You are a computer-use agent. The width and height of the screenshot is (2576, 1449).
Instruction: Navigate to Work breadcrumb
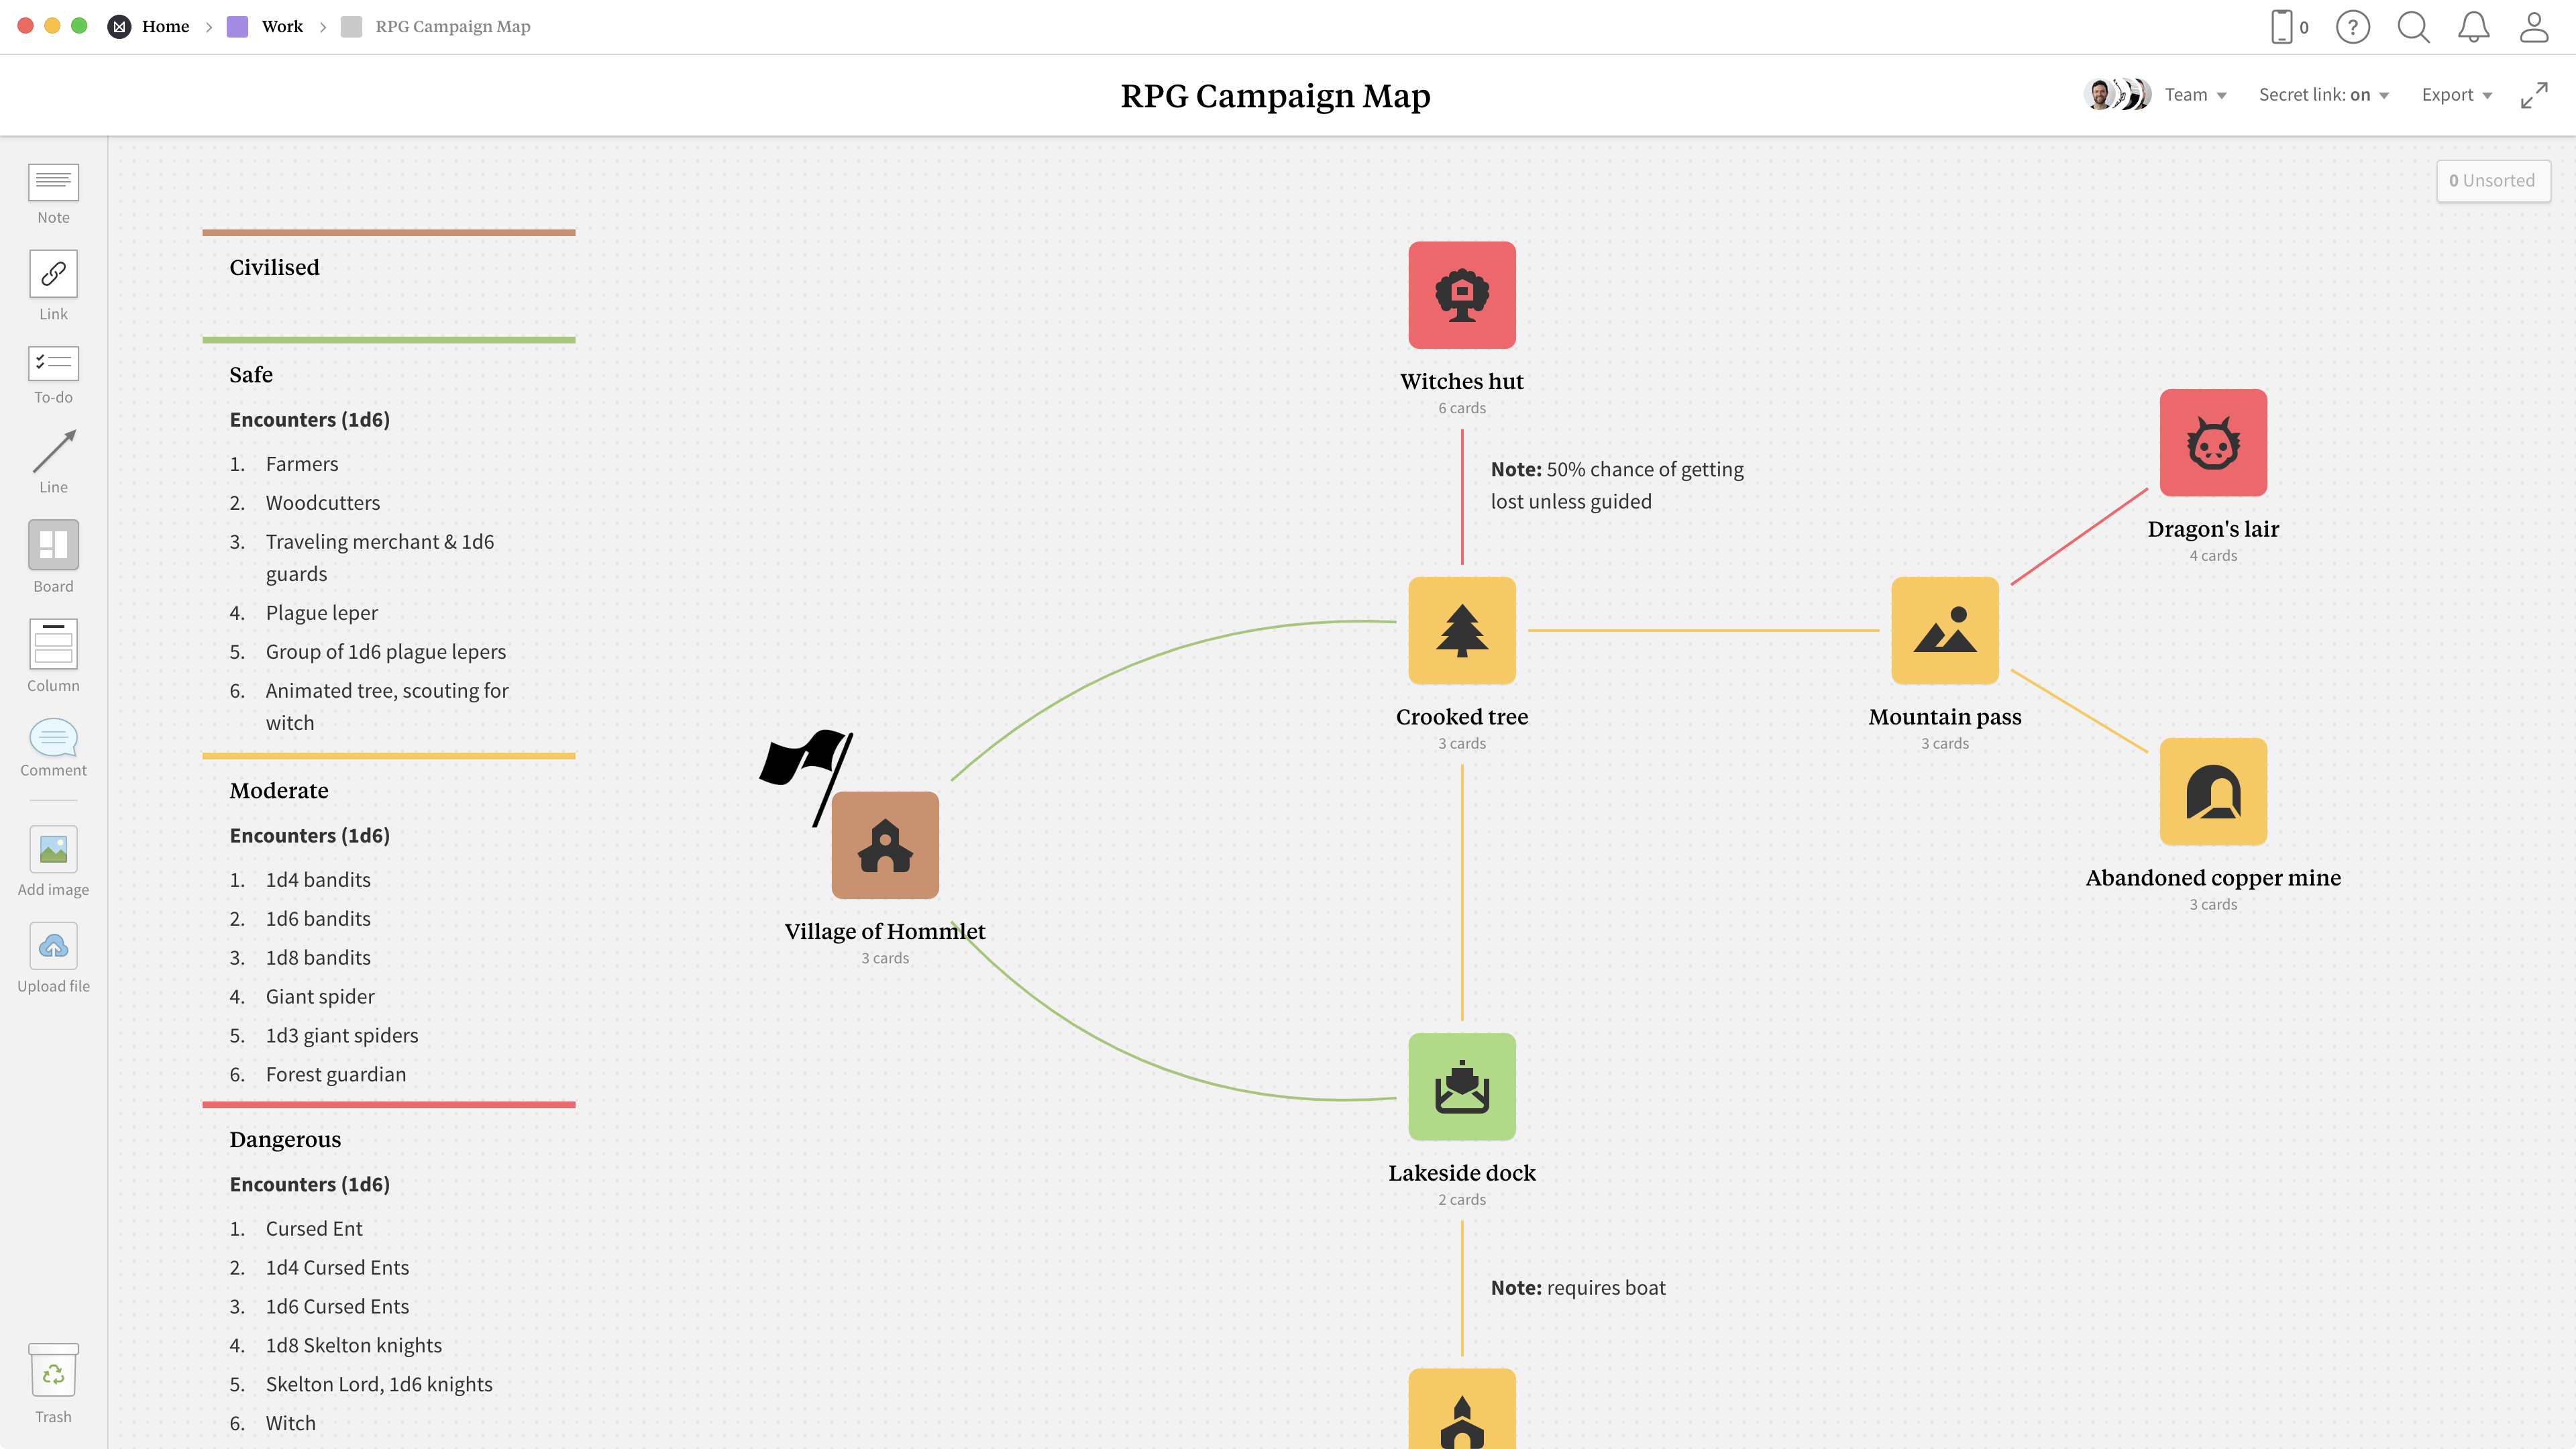click(x=281, y=27)
